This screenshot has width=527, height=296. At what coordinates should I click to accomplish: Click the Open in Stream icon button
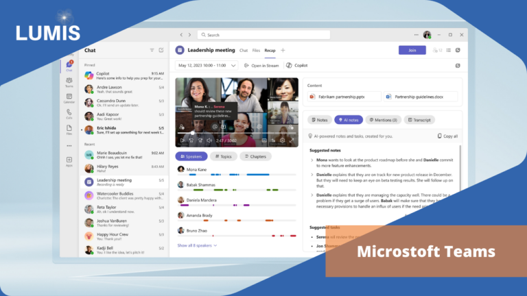point(261,66)
